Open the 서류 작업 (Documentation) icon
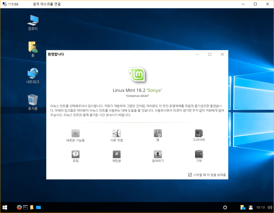The image size is (274, 213). coord(116,133)
